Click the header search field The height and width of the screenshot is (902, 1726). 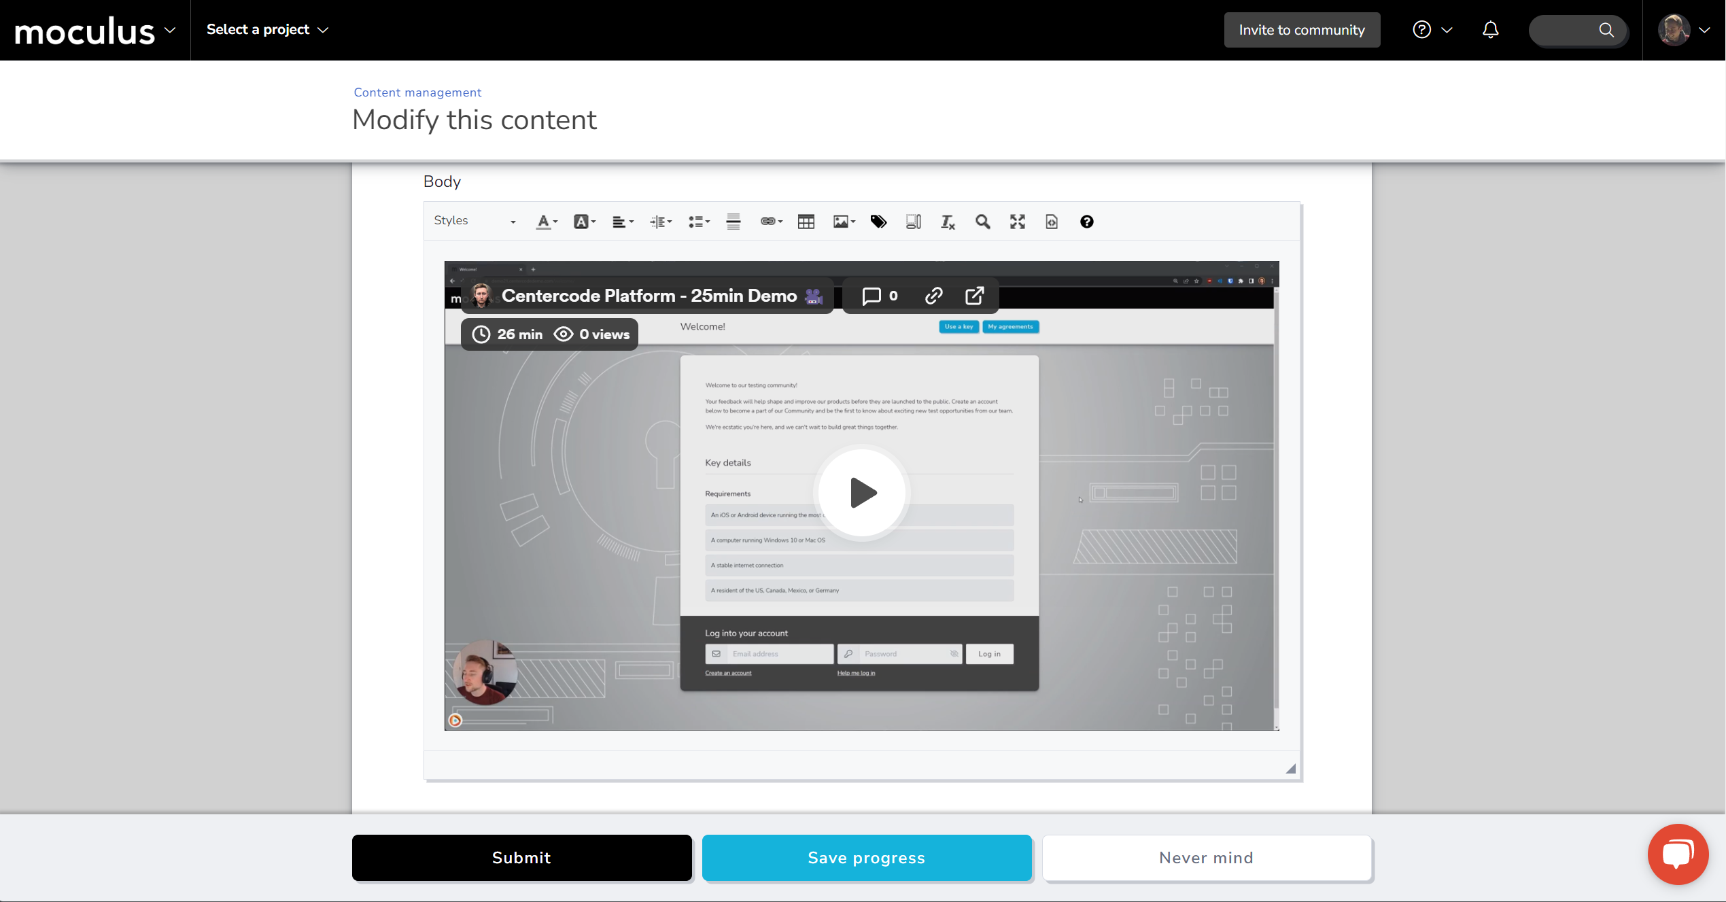(1578, 30)
